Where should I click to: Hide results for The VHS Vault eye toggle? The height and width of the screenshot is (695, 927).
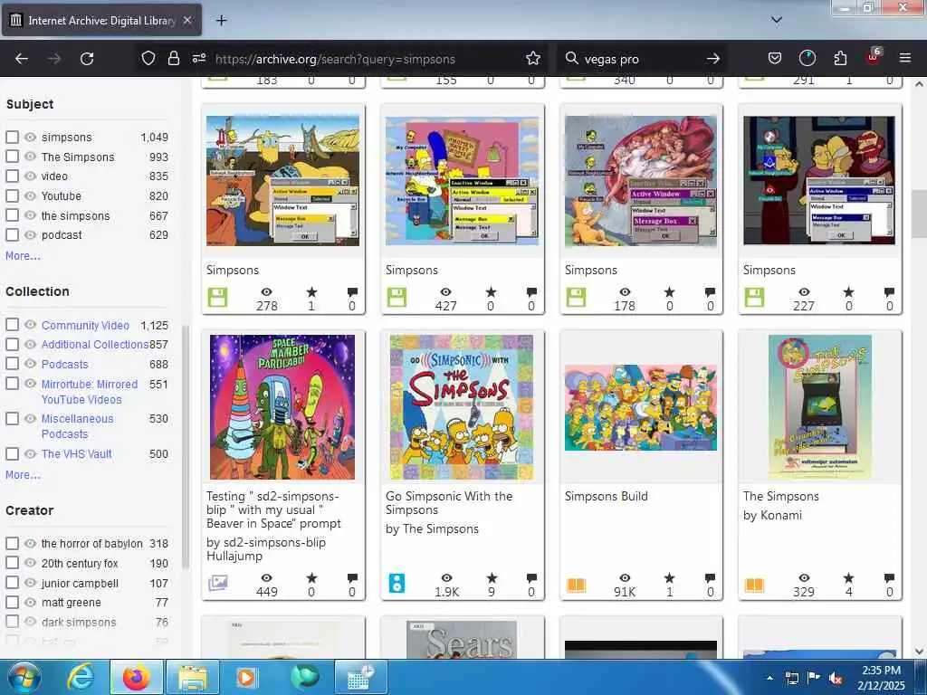coord(30,454)
